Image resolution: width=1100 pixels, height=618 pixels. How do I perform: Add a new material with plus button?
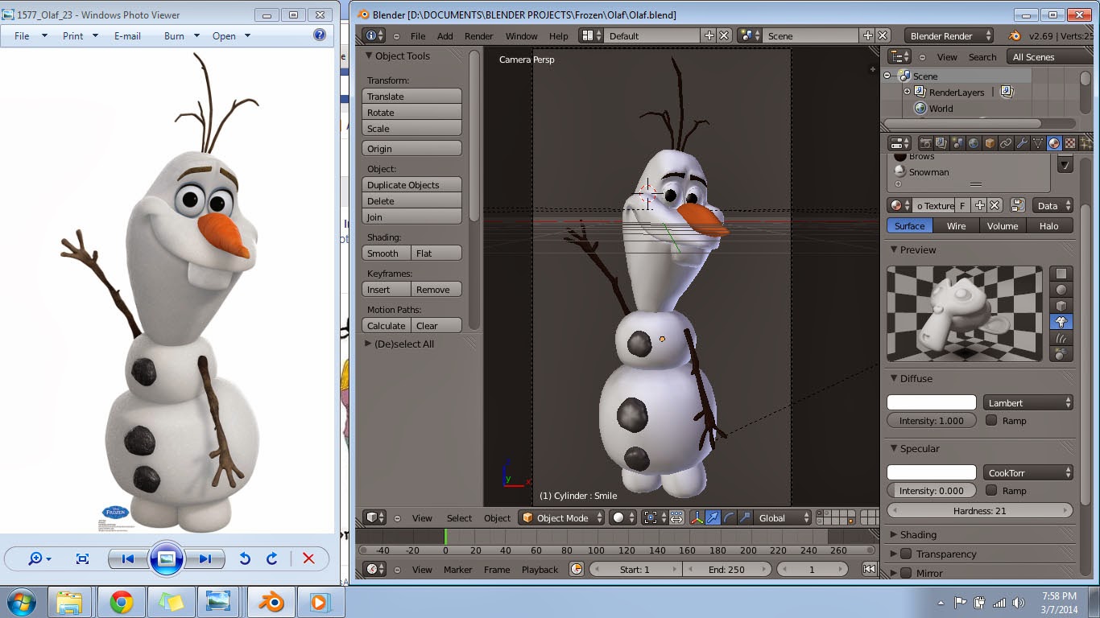point(979,205)
